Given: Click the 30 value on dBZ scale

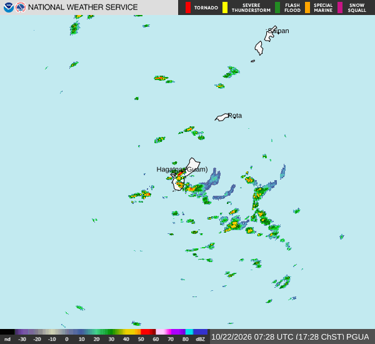Looking at the screenshot, I should pos(111,339).
